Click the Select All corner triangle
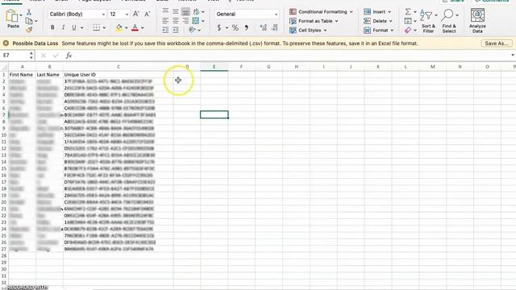Screen dimensions: 516x290 coord(4,67)
